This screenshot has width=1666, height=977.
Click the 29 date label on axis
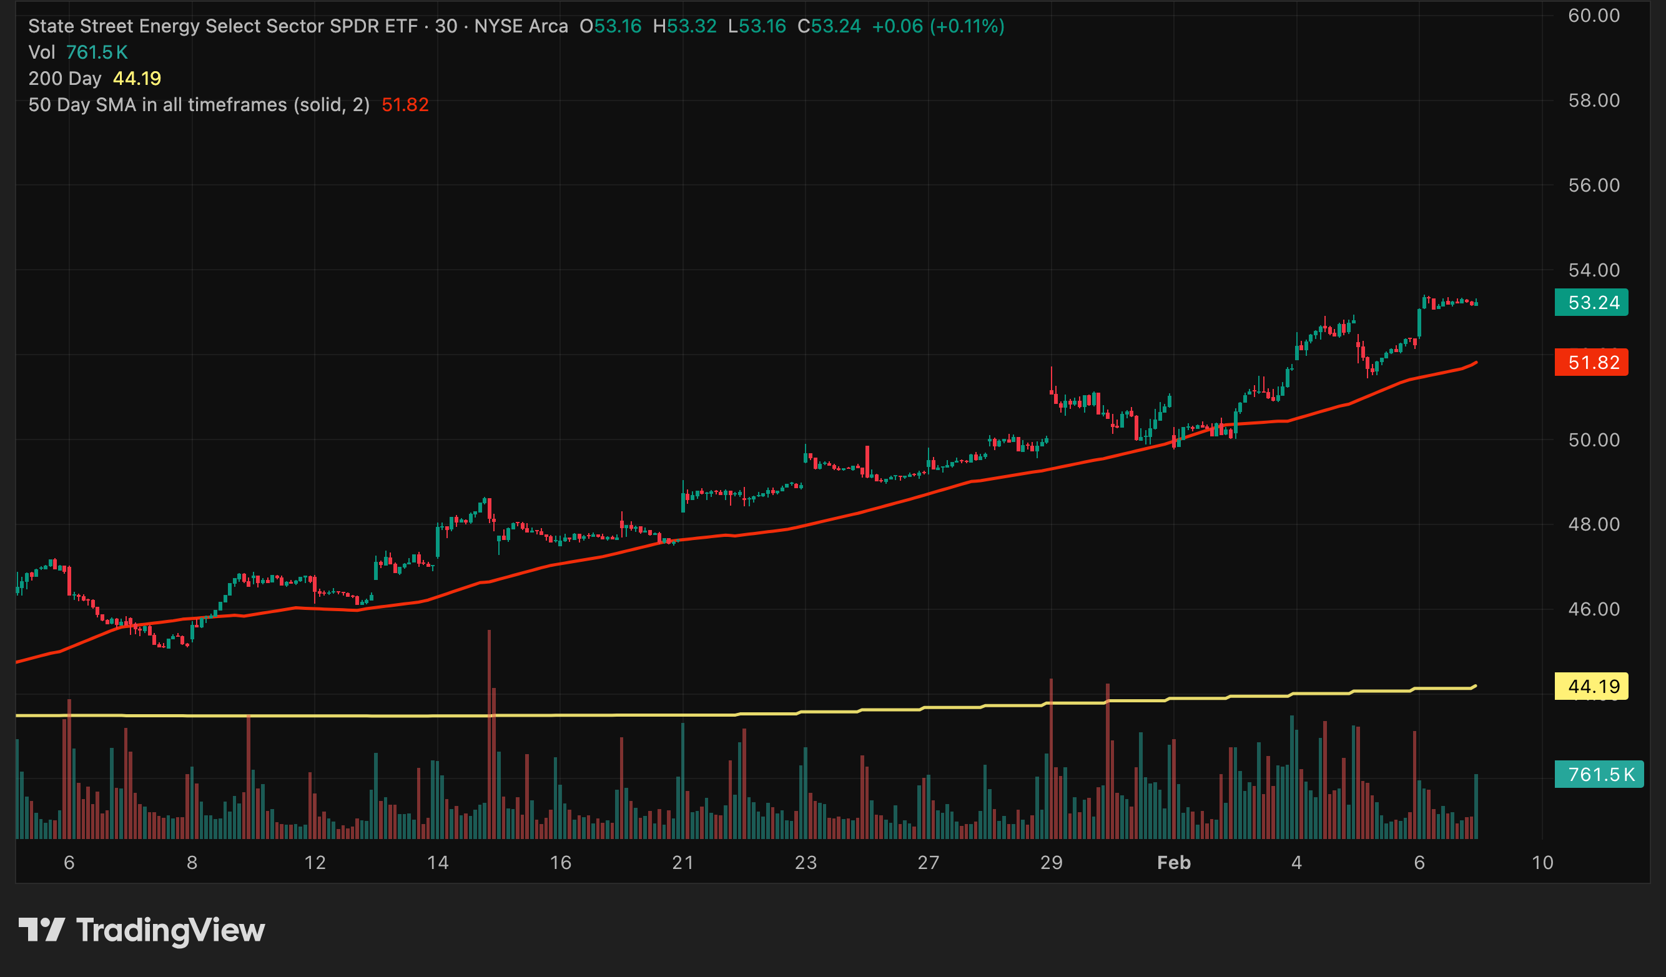pyautogui.click(x=1051, y=863)
